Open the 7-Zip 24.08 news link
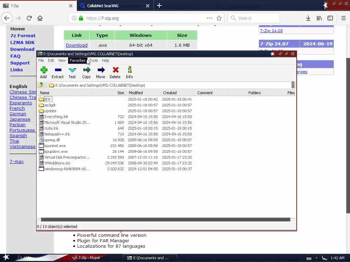Viewport: 350px width, 262px height. pos(271,31)
